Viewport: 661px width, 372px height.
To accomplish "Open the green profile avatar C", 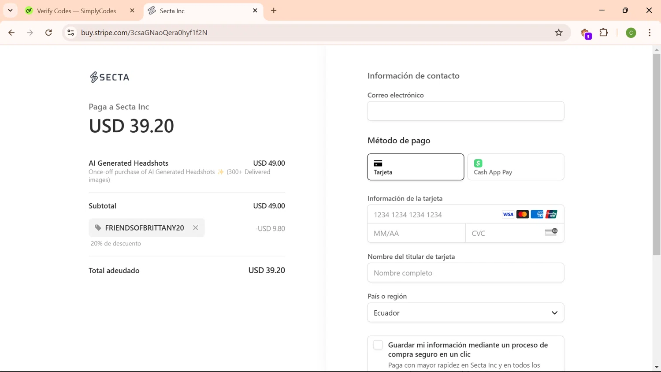I will (631, 33).
